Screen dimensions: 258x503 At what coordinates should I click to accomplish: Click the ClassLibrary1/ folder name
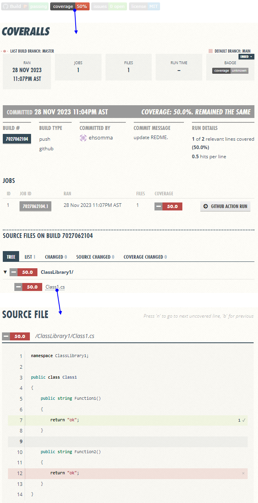click(57, 272)
